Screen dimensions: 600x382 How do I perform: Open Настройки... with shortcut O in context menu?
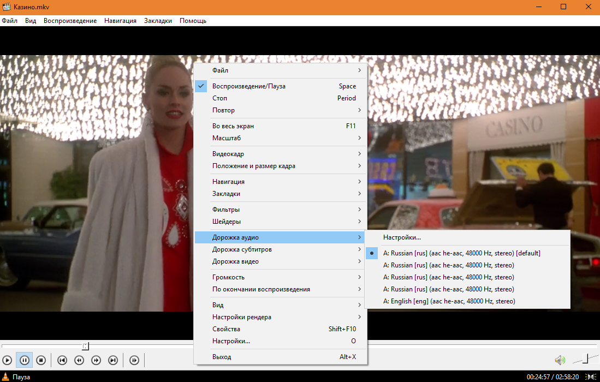281,341
